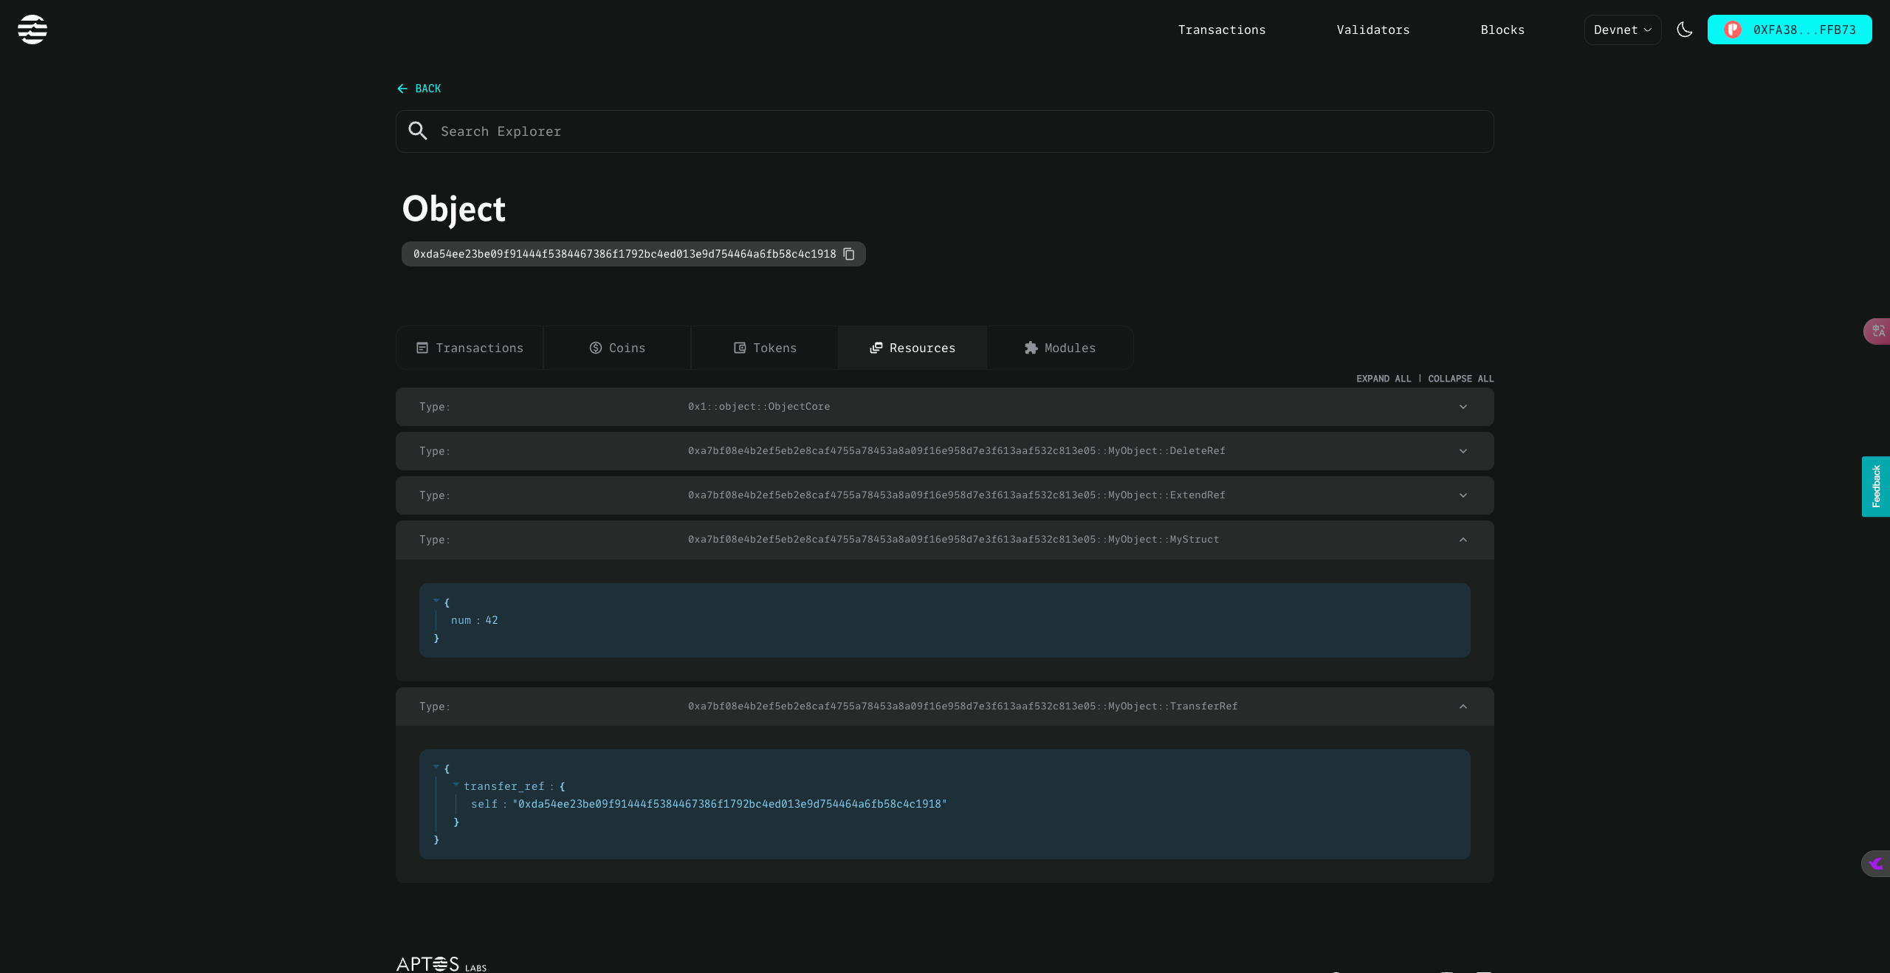Click the search magnifier icon
Image resolution: width=1890 pixels, height=973 pixels.
coord(418,131)
